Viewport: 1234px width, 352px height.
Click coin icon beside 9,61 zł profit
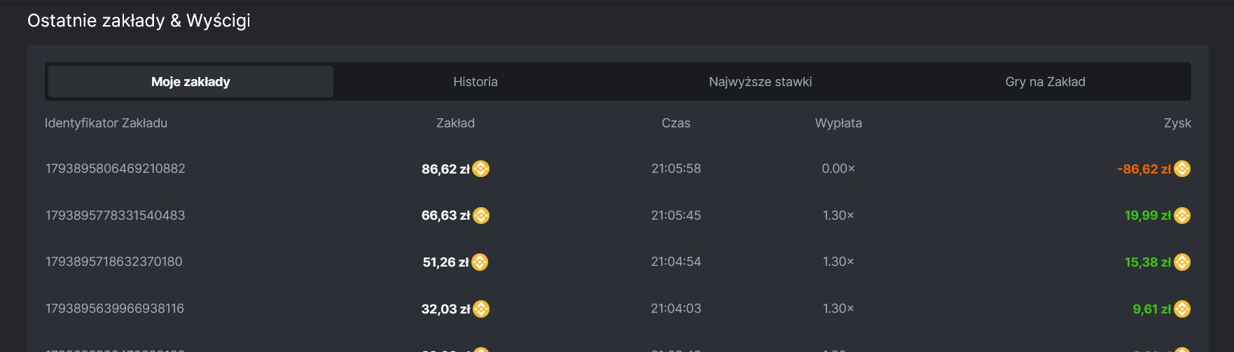pos(1182,309)
